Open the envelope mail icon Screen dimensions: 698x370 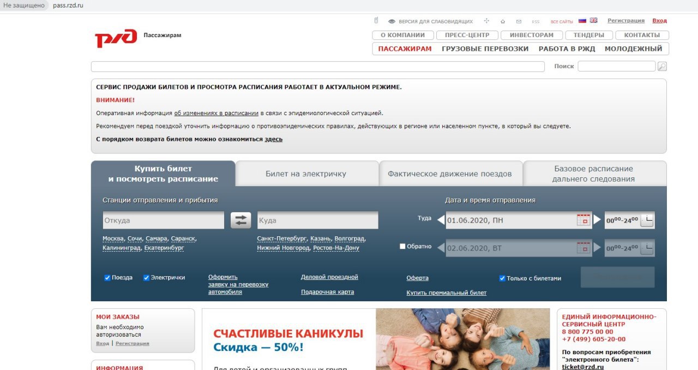(x=519, y=21)
